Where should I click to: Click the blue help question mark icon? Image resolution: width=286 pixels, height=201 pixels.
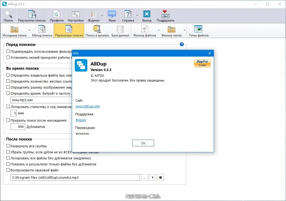(x=182, y=44)
